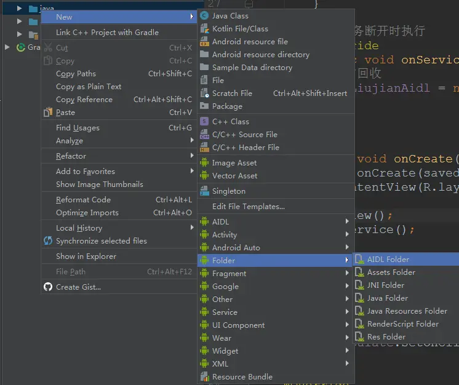Screen dimensions: 459x385
Task: Click the AIDL Folder icon
Action: (x=360, y=259)
